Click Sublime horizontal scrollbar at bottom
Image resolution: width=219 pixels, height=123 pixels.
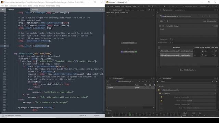48,113
